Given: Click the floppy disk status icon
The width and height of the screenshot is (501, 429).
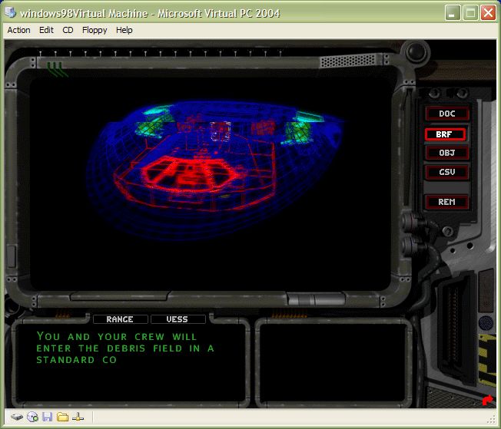Looking at the screenshot, I should click(48, 417).
